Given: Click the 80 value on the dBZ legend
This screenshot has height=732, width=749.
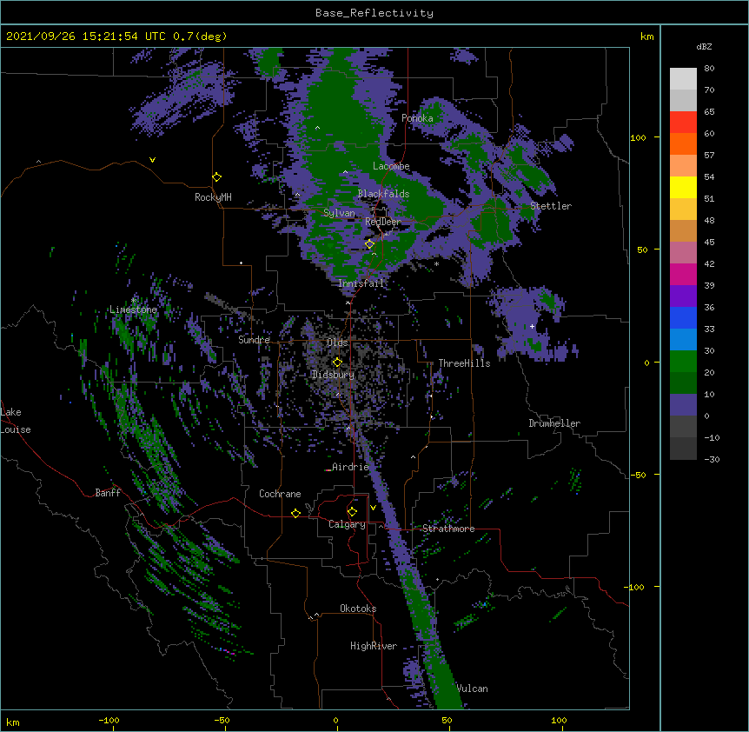Looking at the screenshot, I should (x=709, y=69).
